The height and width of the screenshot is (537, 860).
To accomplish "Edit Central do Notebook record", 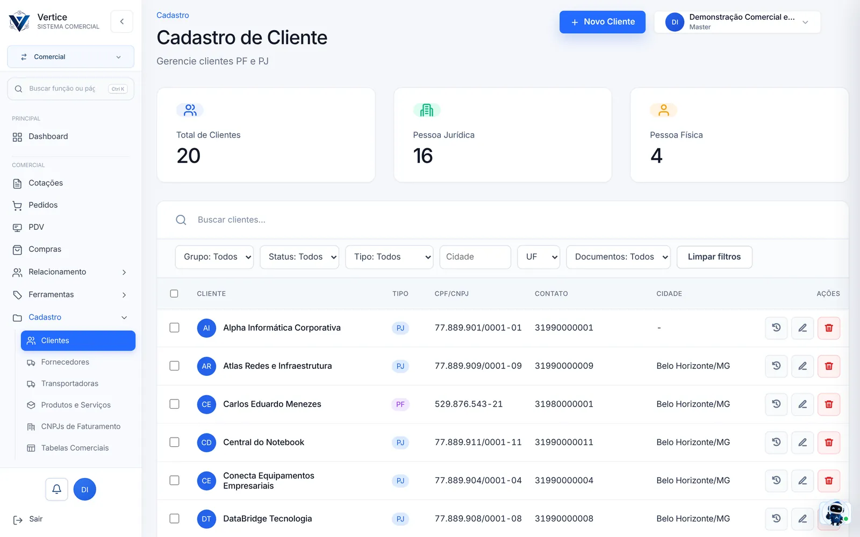I will pos(802,442).
